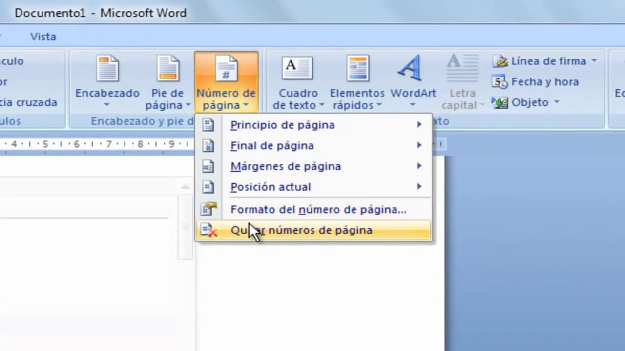The height and width of the screenshot is (351, 625).
Task: Click the Márgenes de página menu icon
Action: pyautogui.click(x=208, y=166)
